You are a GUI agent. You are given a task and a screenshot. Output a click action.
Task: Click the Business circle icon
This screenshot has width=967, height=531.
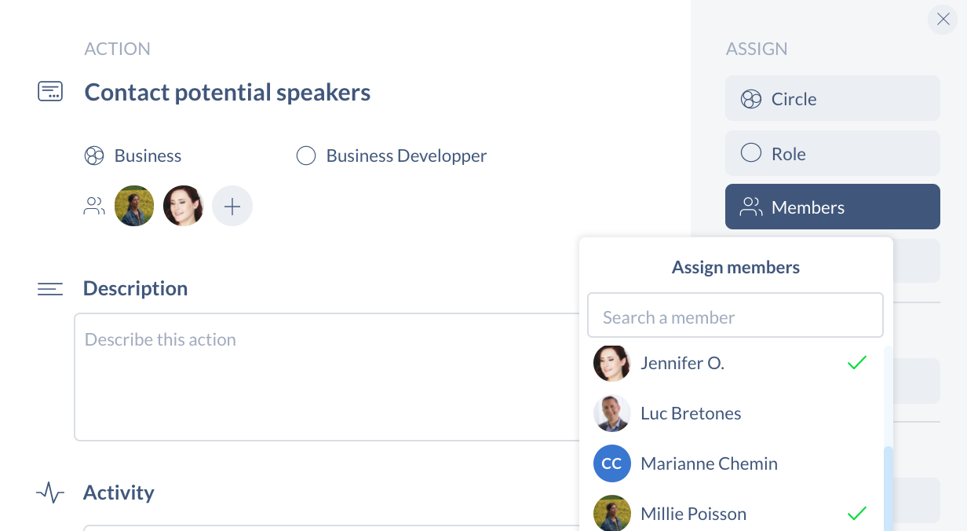94,156
